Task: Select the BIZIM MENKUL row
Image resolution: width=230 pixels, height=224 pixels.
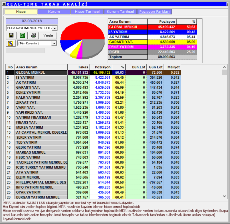Action: tap(93, 177)
